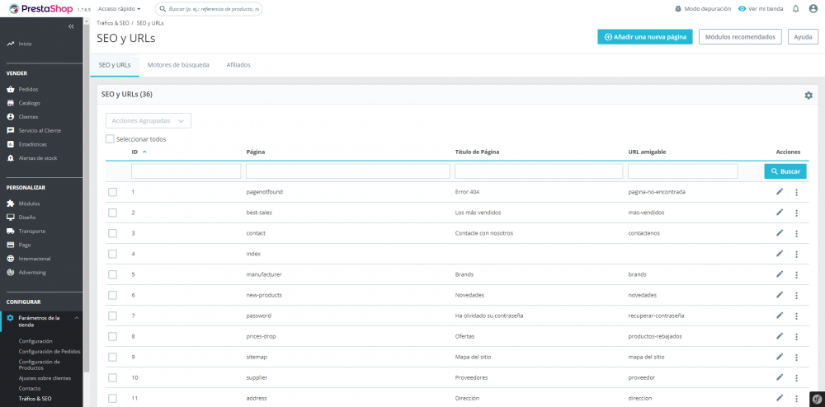
Task: Open notifications bell icon
Action: (795, 8)
